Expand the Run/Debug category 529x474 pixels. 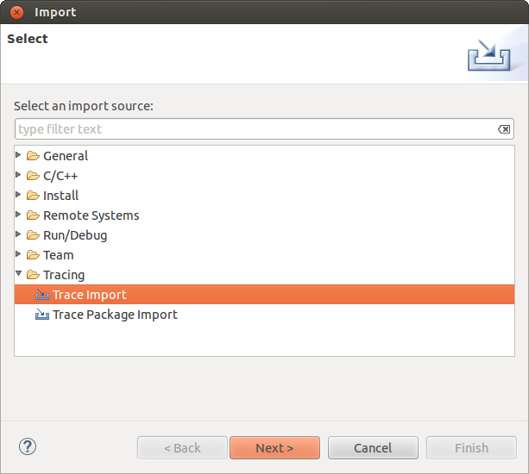19,234
